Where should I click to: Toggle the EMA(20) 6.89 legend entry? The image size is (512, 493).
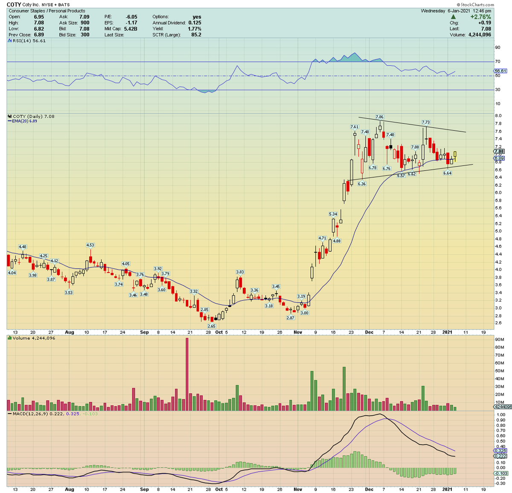(x=25, y=122)
